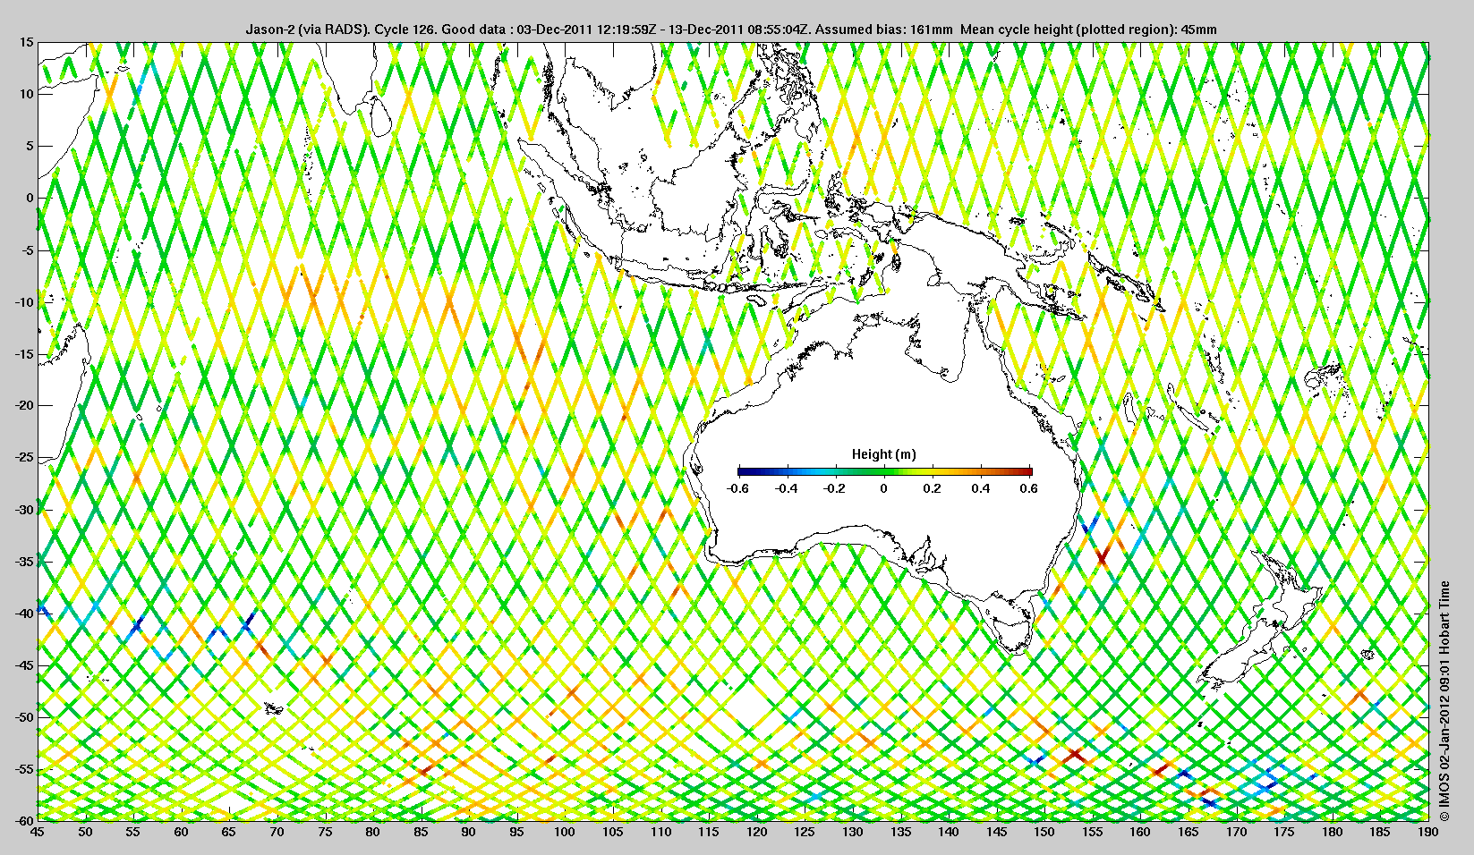Click longitude tick label 120
The image size is (1474, 855).
point(756,832)
